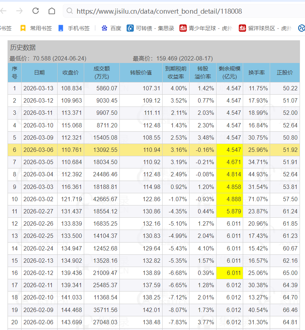
Task: Open the 常用书签 bookmarks folder
Action: pyautogui.click(x=36, y=28)
